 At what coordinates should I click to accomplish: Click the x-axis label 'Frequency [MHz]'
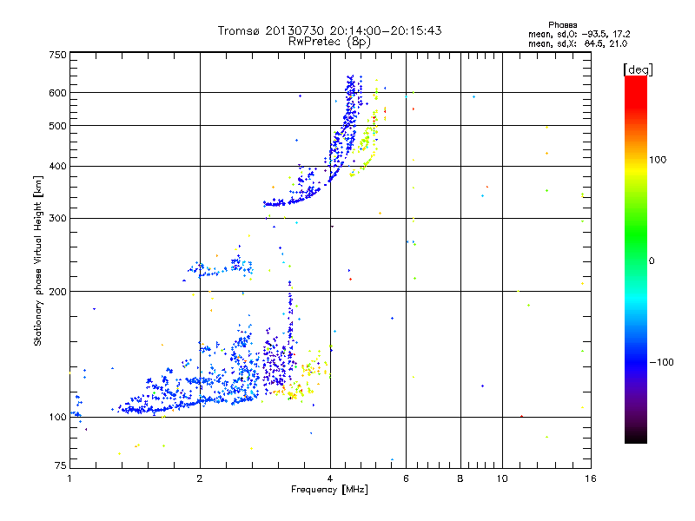pos(329,490)
